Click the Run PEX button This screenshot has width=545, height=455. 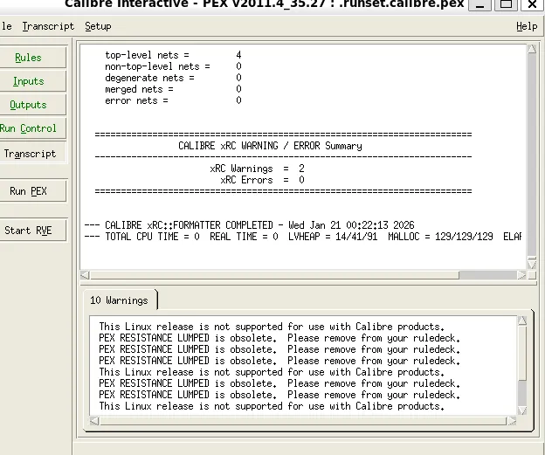pyautogui.click(x=29, y=191)
